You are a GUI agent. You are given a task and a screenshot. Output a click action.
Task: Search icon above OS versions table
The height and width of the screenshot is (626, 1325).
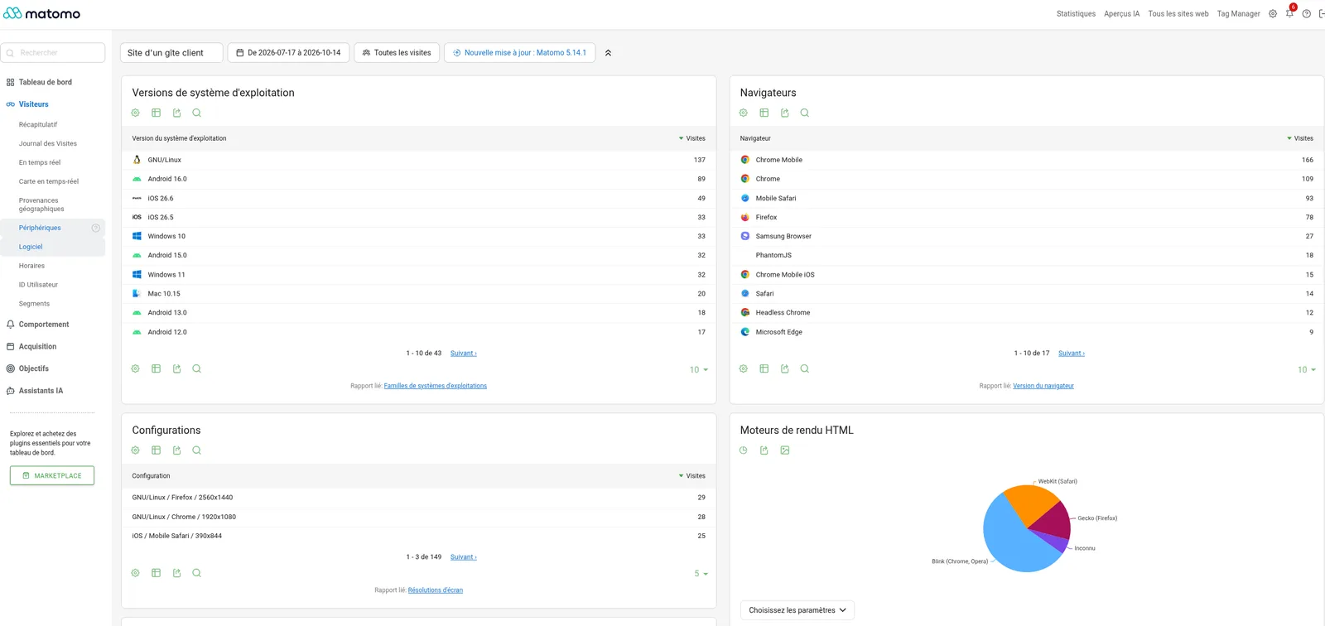pyautogui.click(x=196, y=113)
